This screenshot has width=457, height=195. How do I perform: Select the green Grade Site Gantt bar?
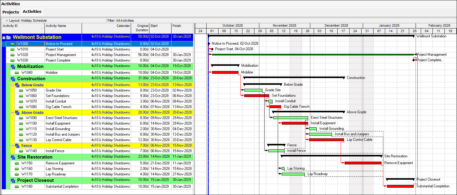(x=253, y=90)
